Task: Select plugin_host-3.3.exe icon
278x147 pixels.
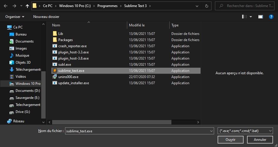Action: [x=55, y=52]
